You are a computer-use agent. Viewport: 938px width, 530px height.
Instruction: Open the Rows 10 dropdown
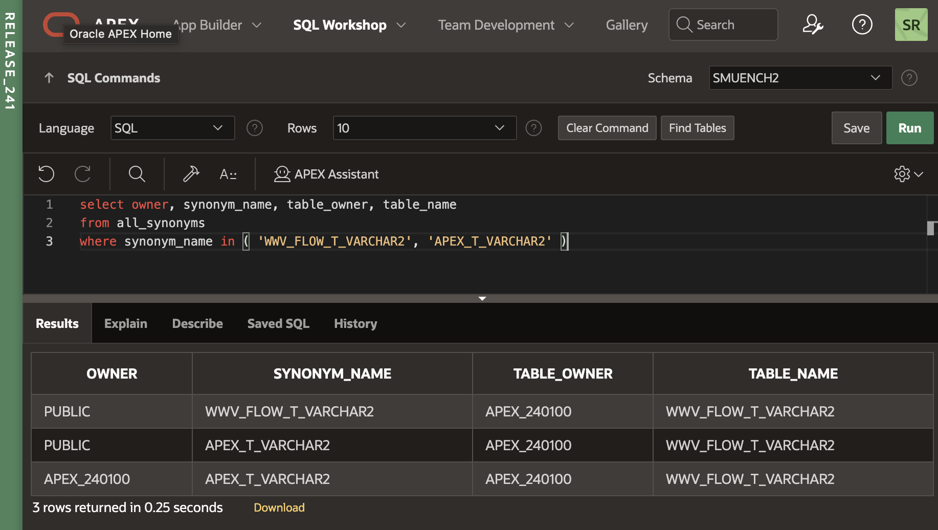(x=424, y=128)
